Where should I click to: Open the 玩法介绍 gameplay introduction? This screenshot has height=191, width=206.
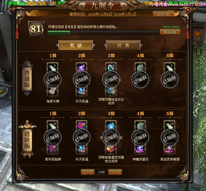pos(163,14)
